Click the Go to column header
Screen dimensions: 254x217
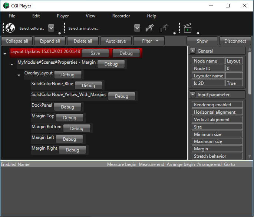click(x=230, y=164)
